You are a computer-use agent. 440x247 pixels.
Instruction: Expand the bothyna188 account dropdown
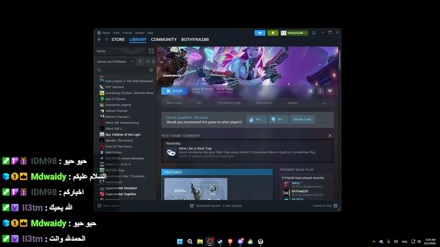tap(294, 33)
